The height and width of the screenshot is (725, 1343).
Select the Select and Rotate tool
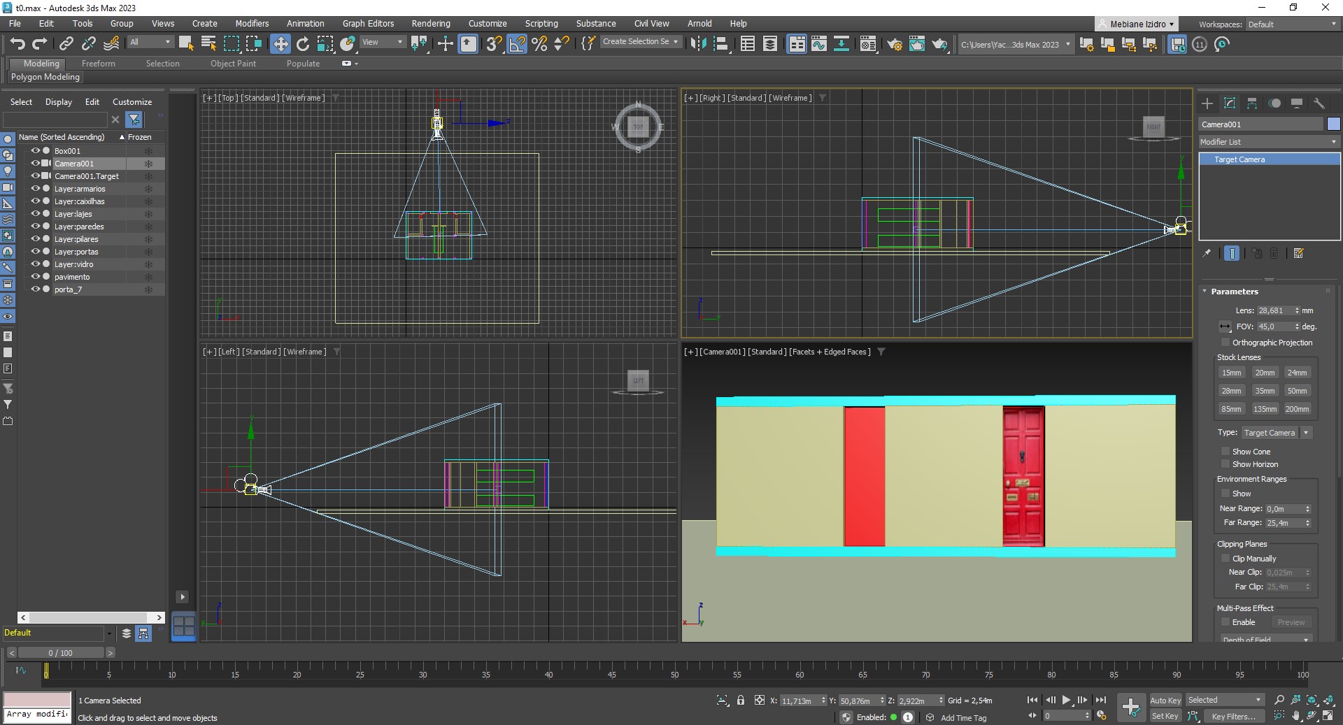coord(302,44)
